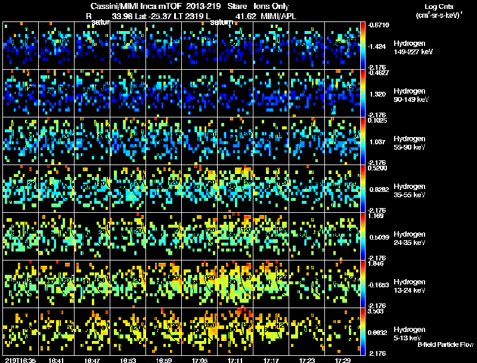Click the 'B-field Particle Flow' legend text
The width and height of the screenshot is (477, 363).
coord(445,345)
